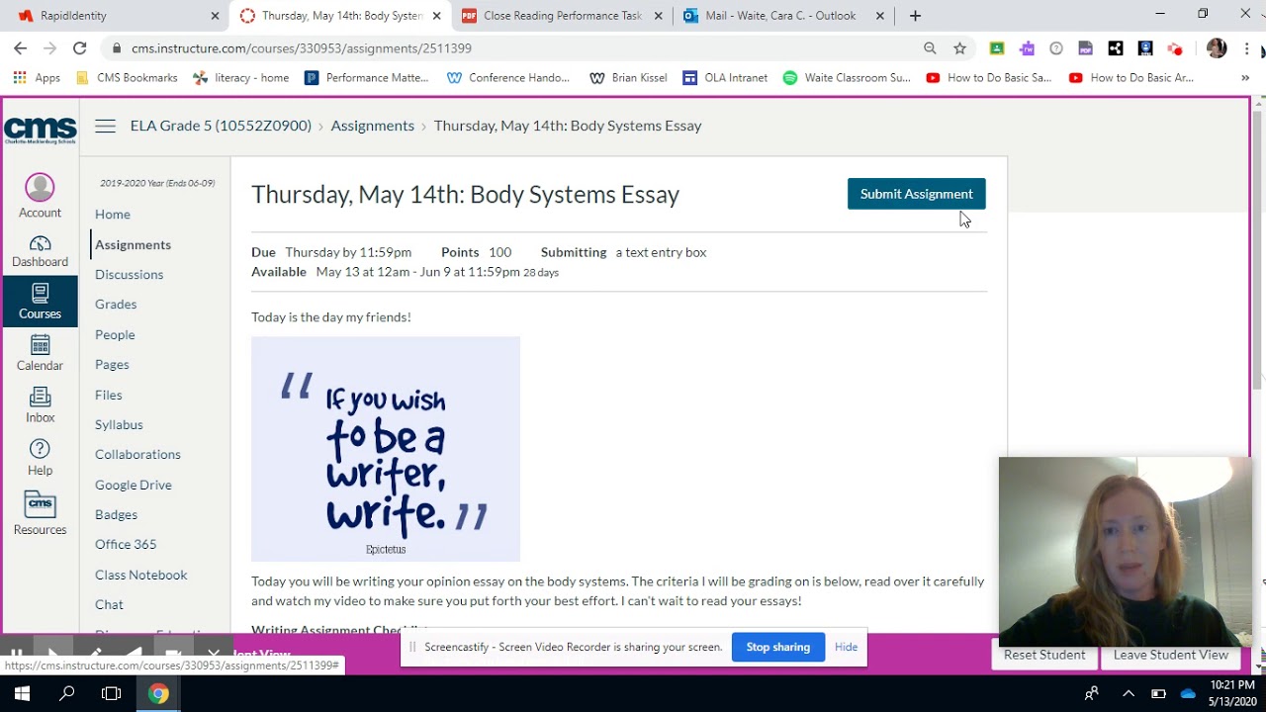Open CMS Bookmarks folder in bookmarks bar
Screen dimensions: 1266x712
tap(127, 77)
